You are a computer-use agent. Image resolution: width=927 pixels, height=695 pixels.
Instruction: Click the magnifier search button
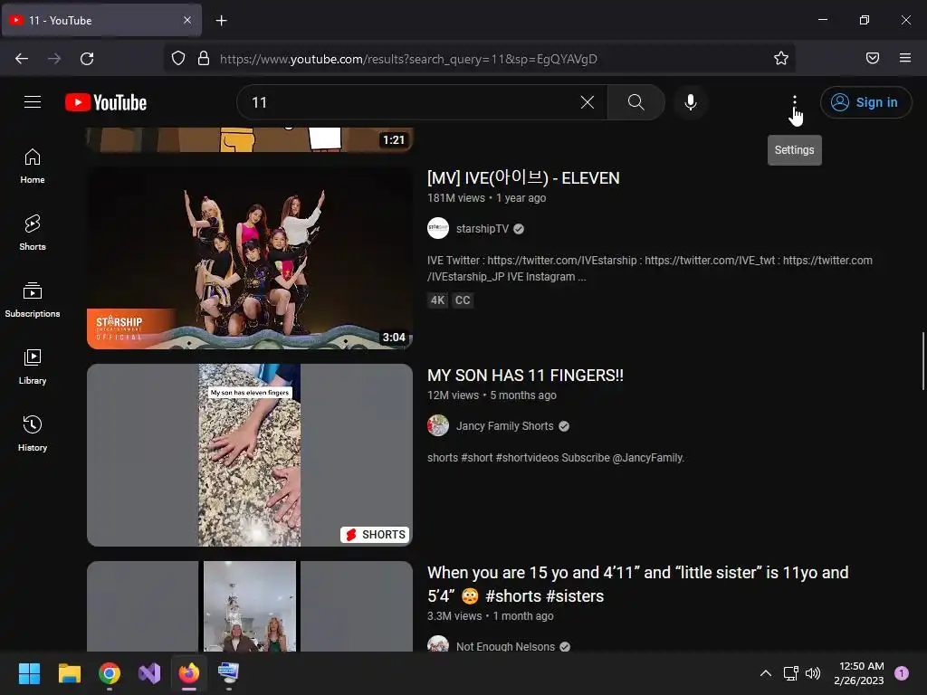click(x=636, y=102)
